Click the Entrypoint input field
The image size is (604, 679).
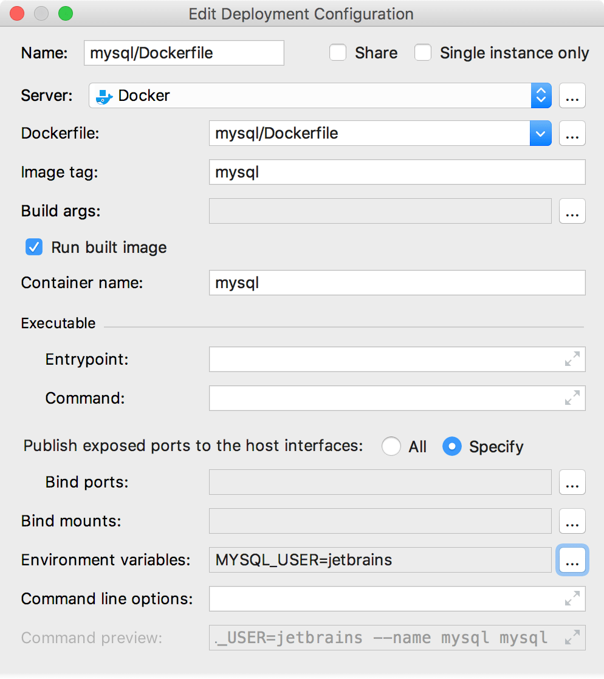click(x=397, y=359)
